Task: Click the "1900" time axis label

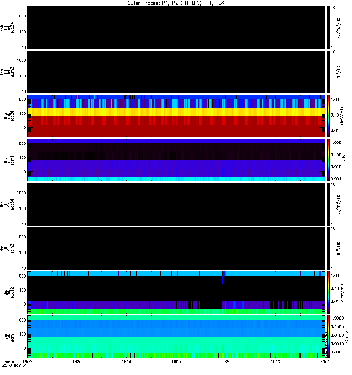Action: pyautogui.click(x=176, y=361)
